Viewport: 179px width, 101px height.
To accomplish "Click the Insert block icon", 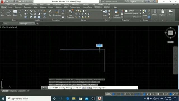I will tap(105, 13).
